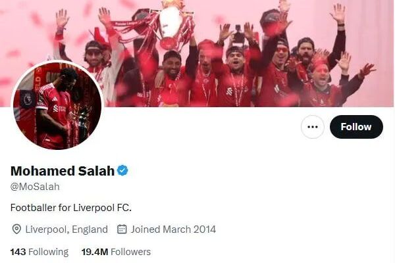This screenshot has height=263, width=395.
Task: Click the raised camera in banner photo
Action: coord(238,34)
